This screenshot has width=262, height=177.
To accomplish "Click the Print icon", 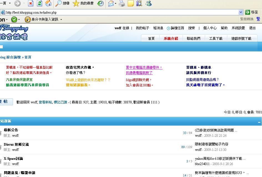I will click(x=122, y=3).
